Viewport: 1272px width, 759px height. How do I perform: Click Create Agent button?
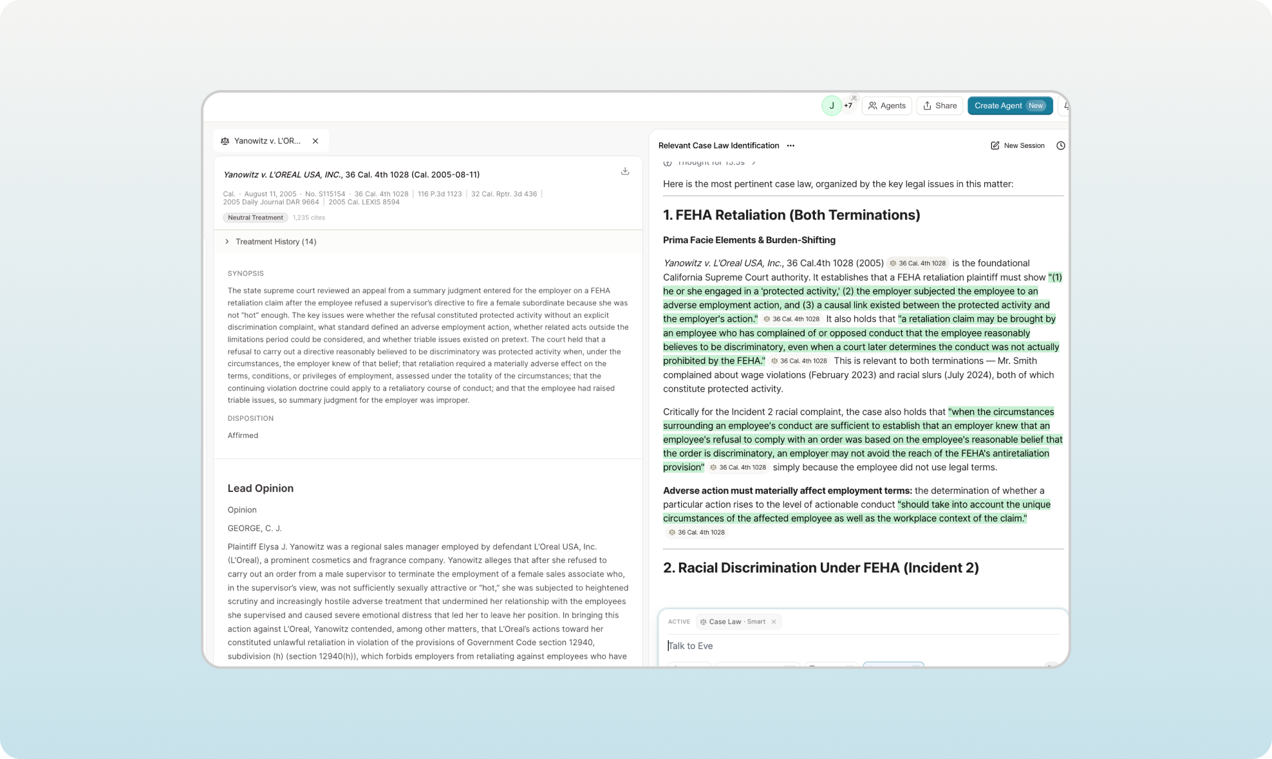pyautogui.click(x=1009, y=105)
